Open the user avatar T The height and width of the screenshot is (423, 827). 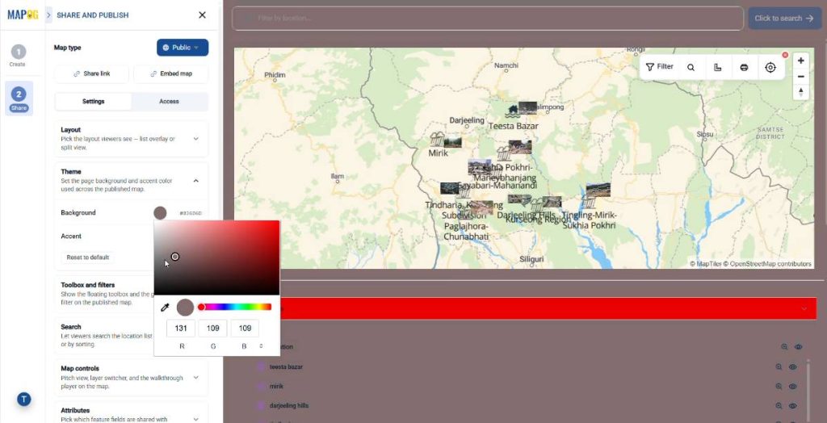[x=23, y=400]
